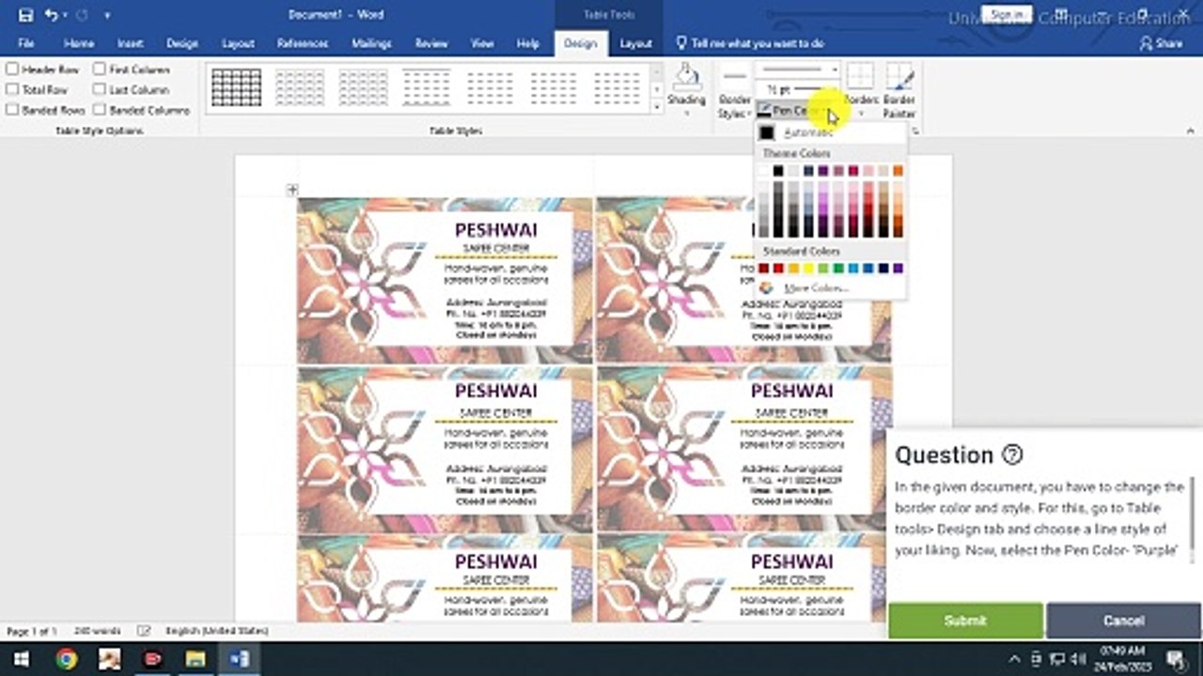Screen dimensions: 1203x676
Task: Open the line style dropdown
Action: (799, 70)
